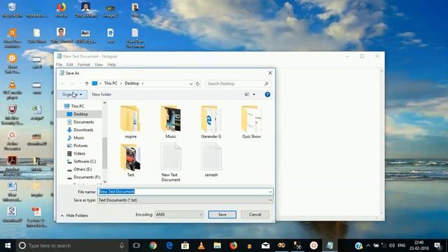This screenshot has height=252, width=448.
Task: Click the Notepad taskbar icon
Action: pyautogui.click(x=330, y=246)
